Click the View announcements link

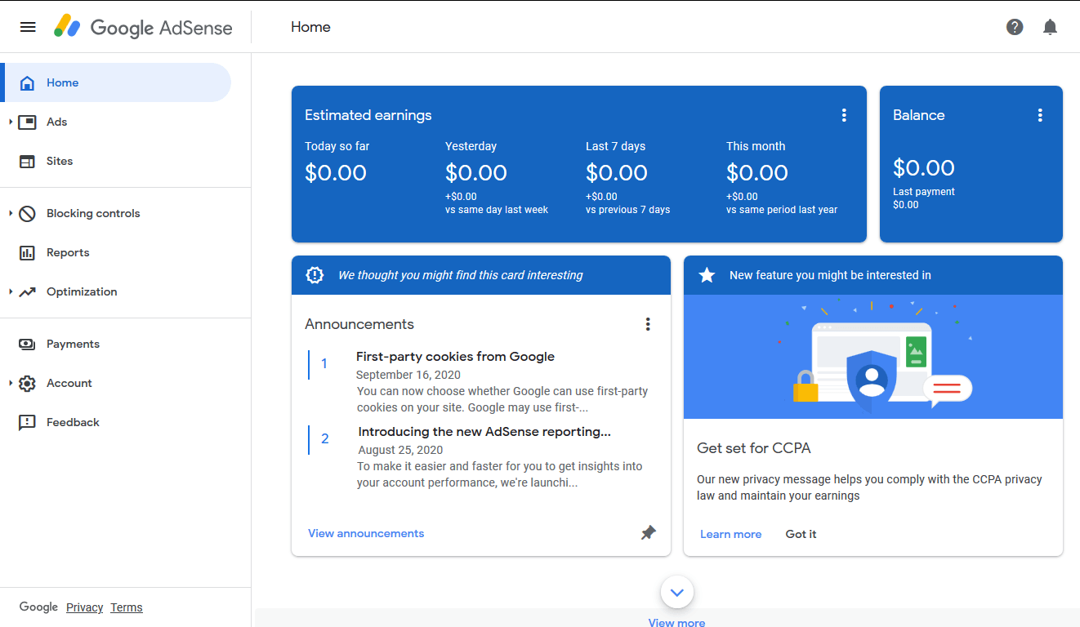pos(366,533)
